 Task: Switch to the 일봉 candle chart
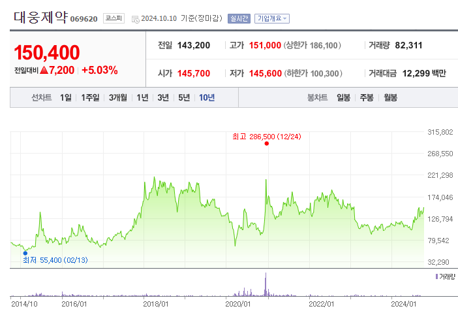(x=343, y=97)
